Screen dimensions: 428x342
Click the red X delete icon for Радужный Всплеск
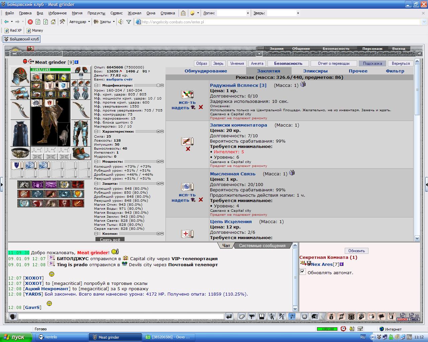[x=201, y=107]
